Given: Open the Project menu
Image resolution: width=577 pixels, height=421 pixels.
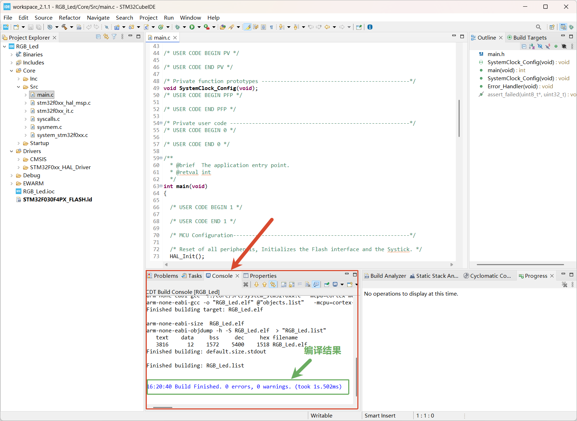Looking at the screenshot, I should tap(149, 18).
